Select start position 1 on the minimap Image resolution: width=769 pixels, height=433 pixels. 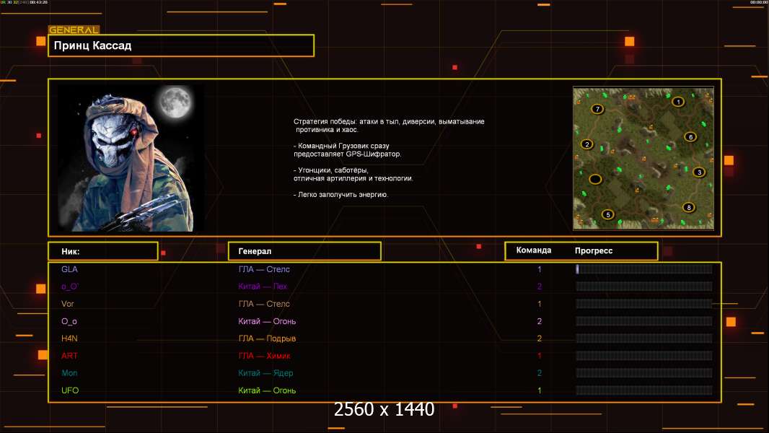(677, 102)
